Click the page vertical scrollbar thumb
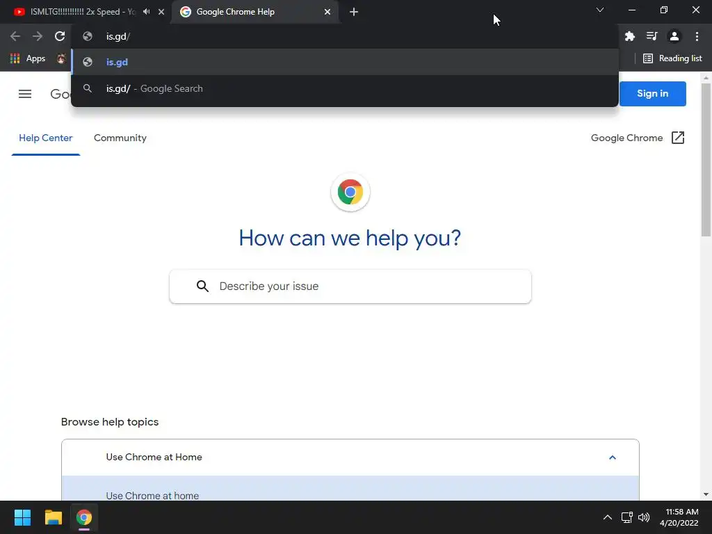The width and height of the screenshot is (712, 534). (706, 160)
